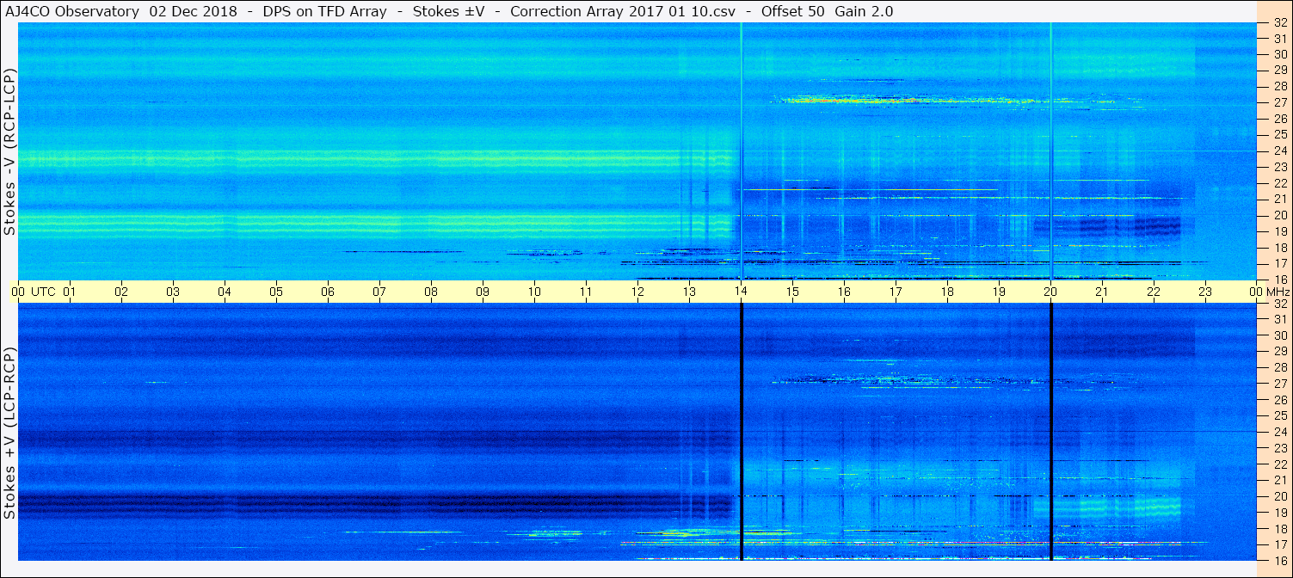Viewport: 1293px width, 578px height.
Task: Click the 14 hour tick label
Action: tap(741, 292)
